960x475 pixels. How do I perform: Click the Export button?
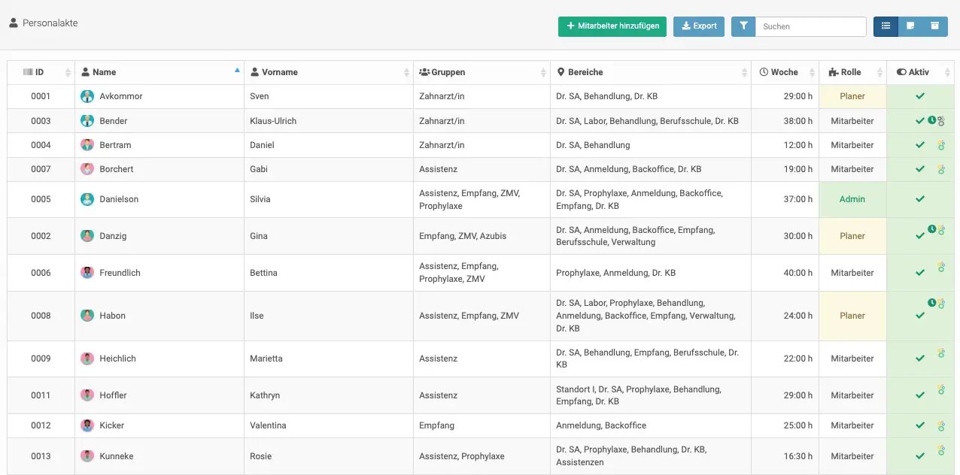point(698,26)
